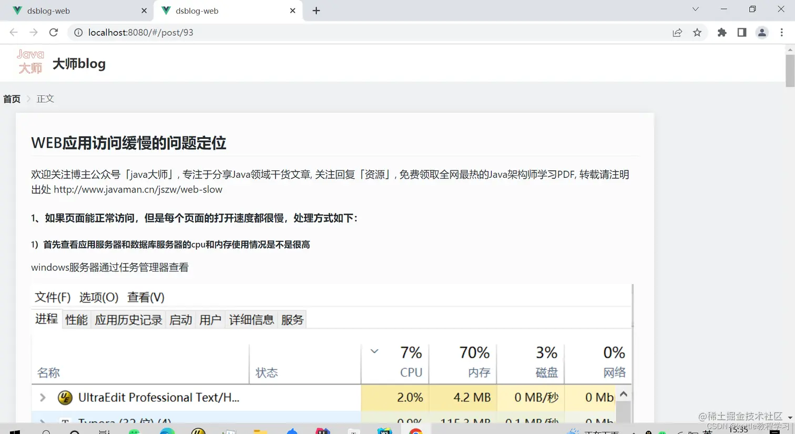Click the 状态 column header

tap(267, 373)
